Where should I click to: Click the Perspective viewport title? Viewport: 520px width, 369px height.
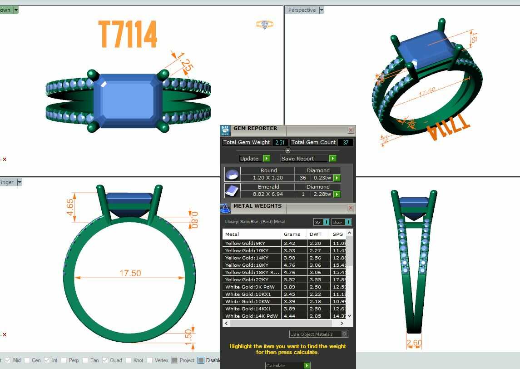pyautogui.click(x=302, y=10)
